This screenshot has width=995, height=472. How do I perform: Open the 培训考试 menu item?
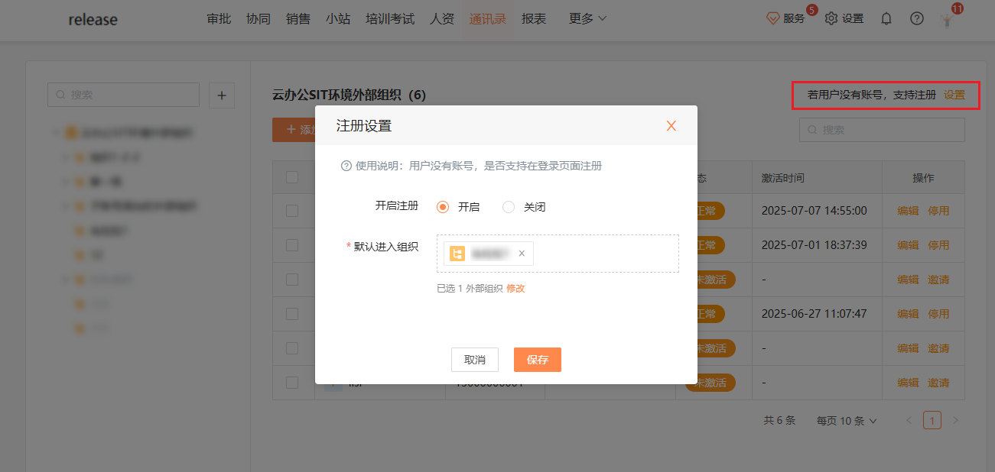(x=390, y=19)
